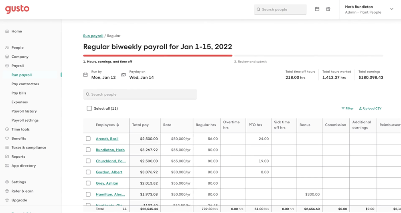Click the Time tools clock icon

[x=7, y=129]
